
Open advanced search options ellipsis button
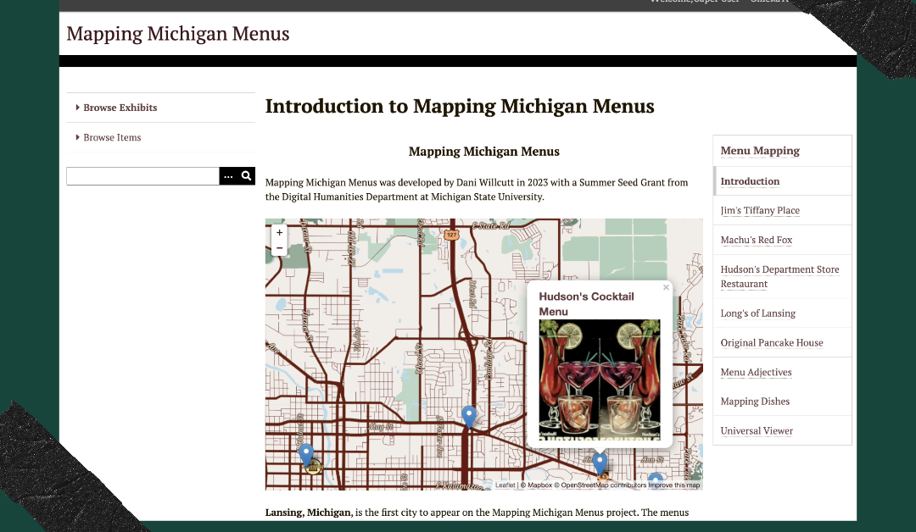[x=228, y=175]
